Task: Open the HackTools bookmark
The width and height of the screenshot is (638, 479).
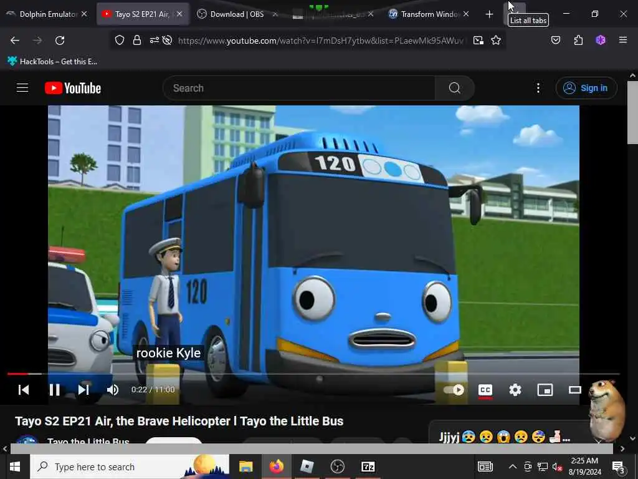Action: tap(52, 62)
